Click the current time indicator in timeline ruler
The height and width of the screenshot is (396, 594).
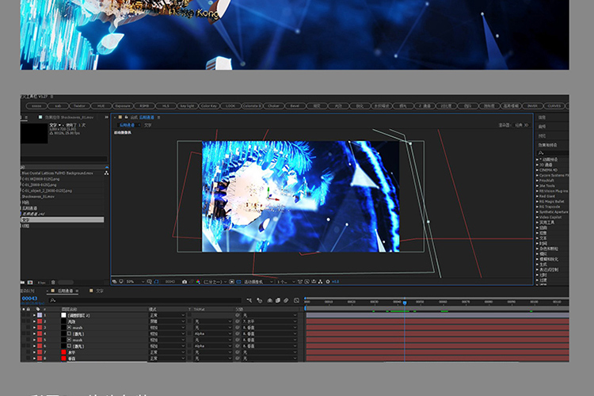pyautogui.click(x=404, y=301)
